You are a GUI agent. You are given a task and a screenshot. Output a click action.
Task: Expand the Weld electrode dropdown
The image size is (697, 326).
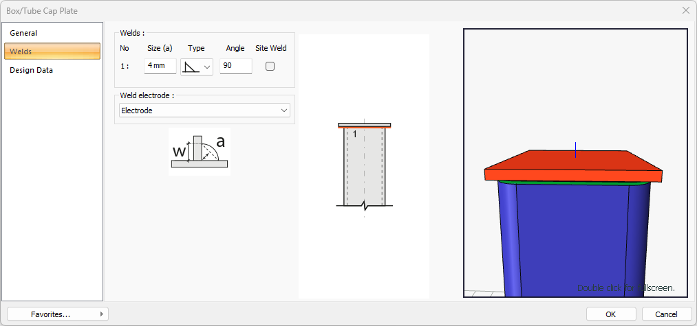tap(284, 110)
